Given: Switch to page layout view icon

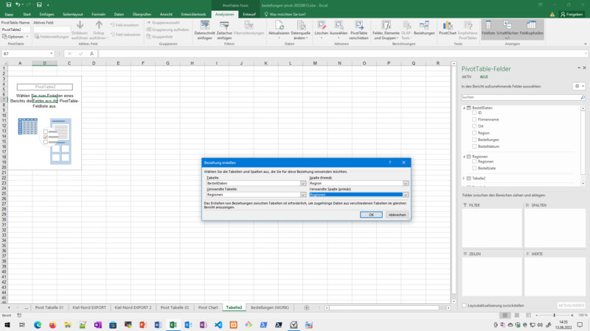Looking at the screenshot, I should tap(517, 316).
